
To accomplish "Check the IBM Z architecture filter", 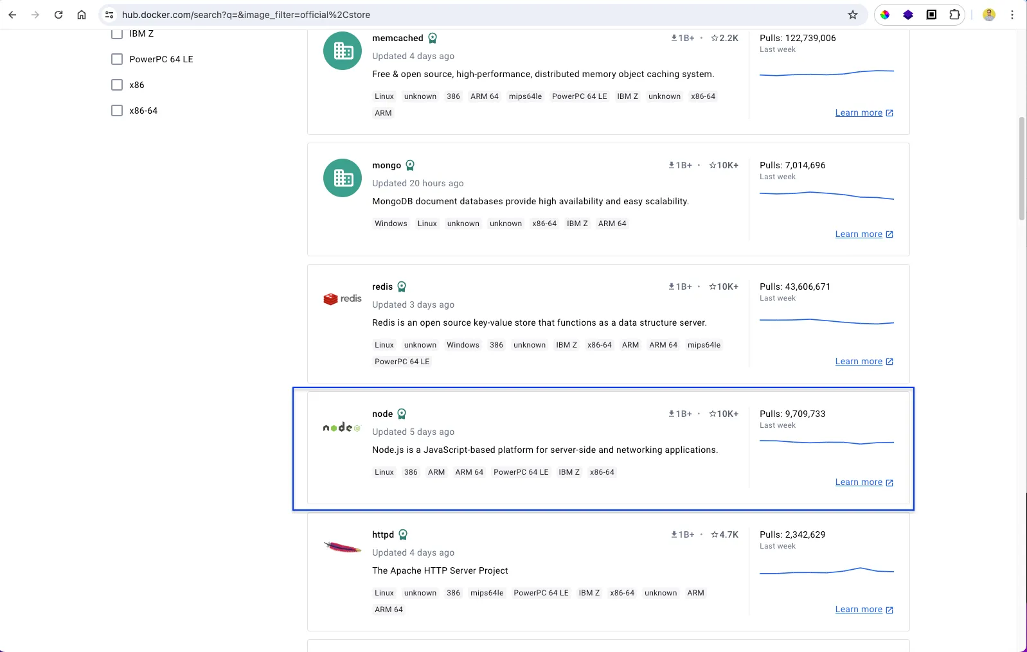I will coord(117,33).
